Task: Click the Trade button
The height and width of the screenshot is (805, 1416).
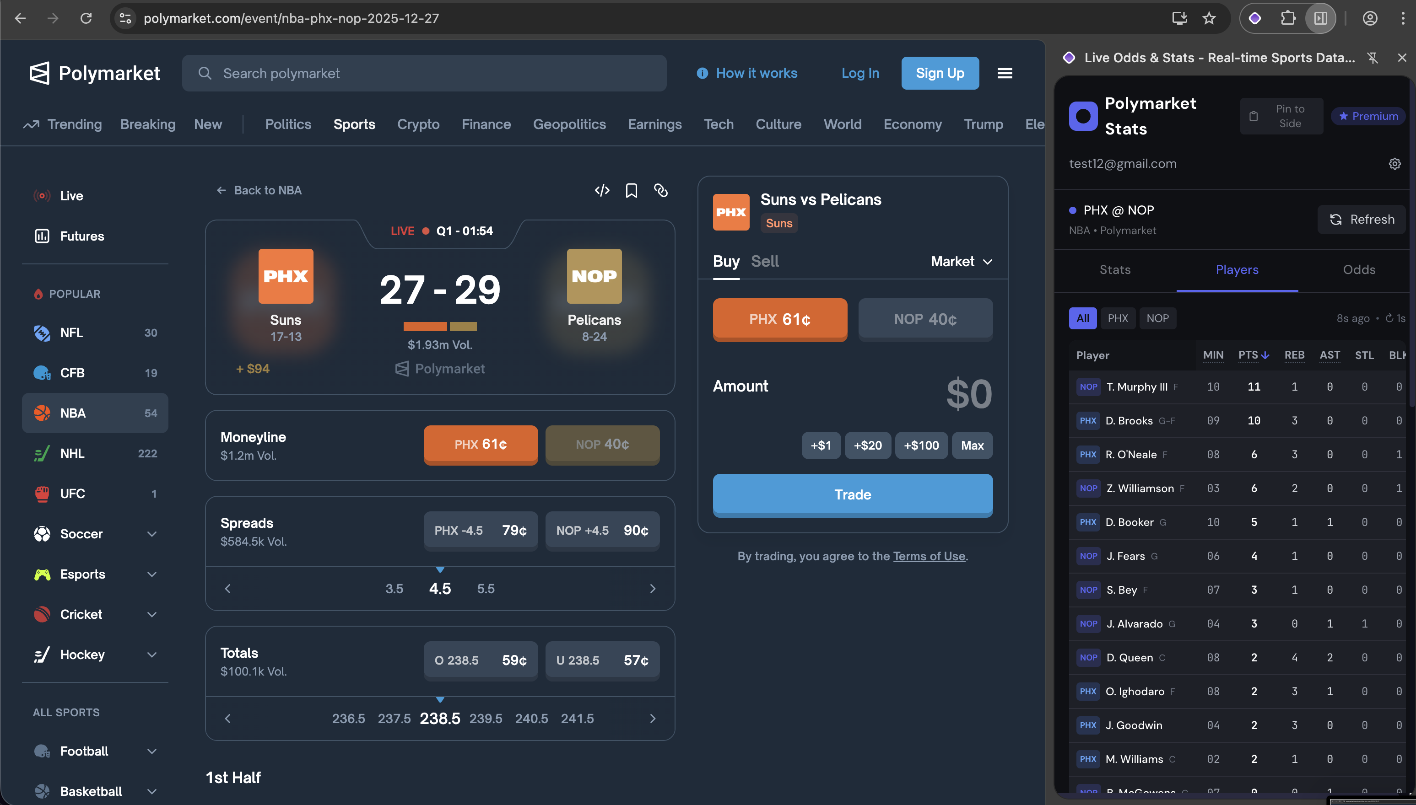Action: (x=852, y=494)
